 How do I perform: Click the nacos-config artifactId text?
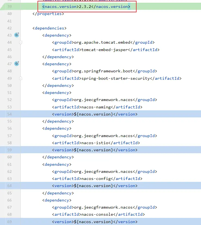point(96,179)
